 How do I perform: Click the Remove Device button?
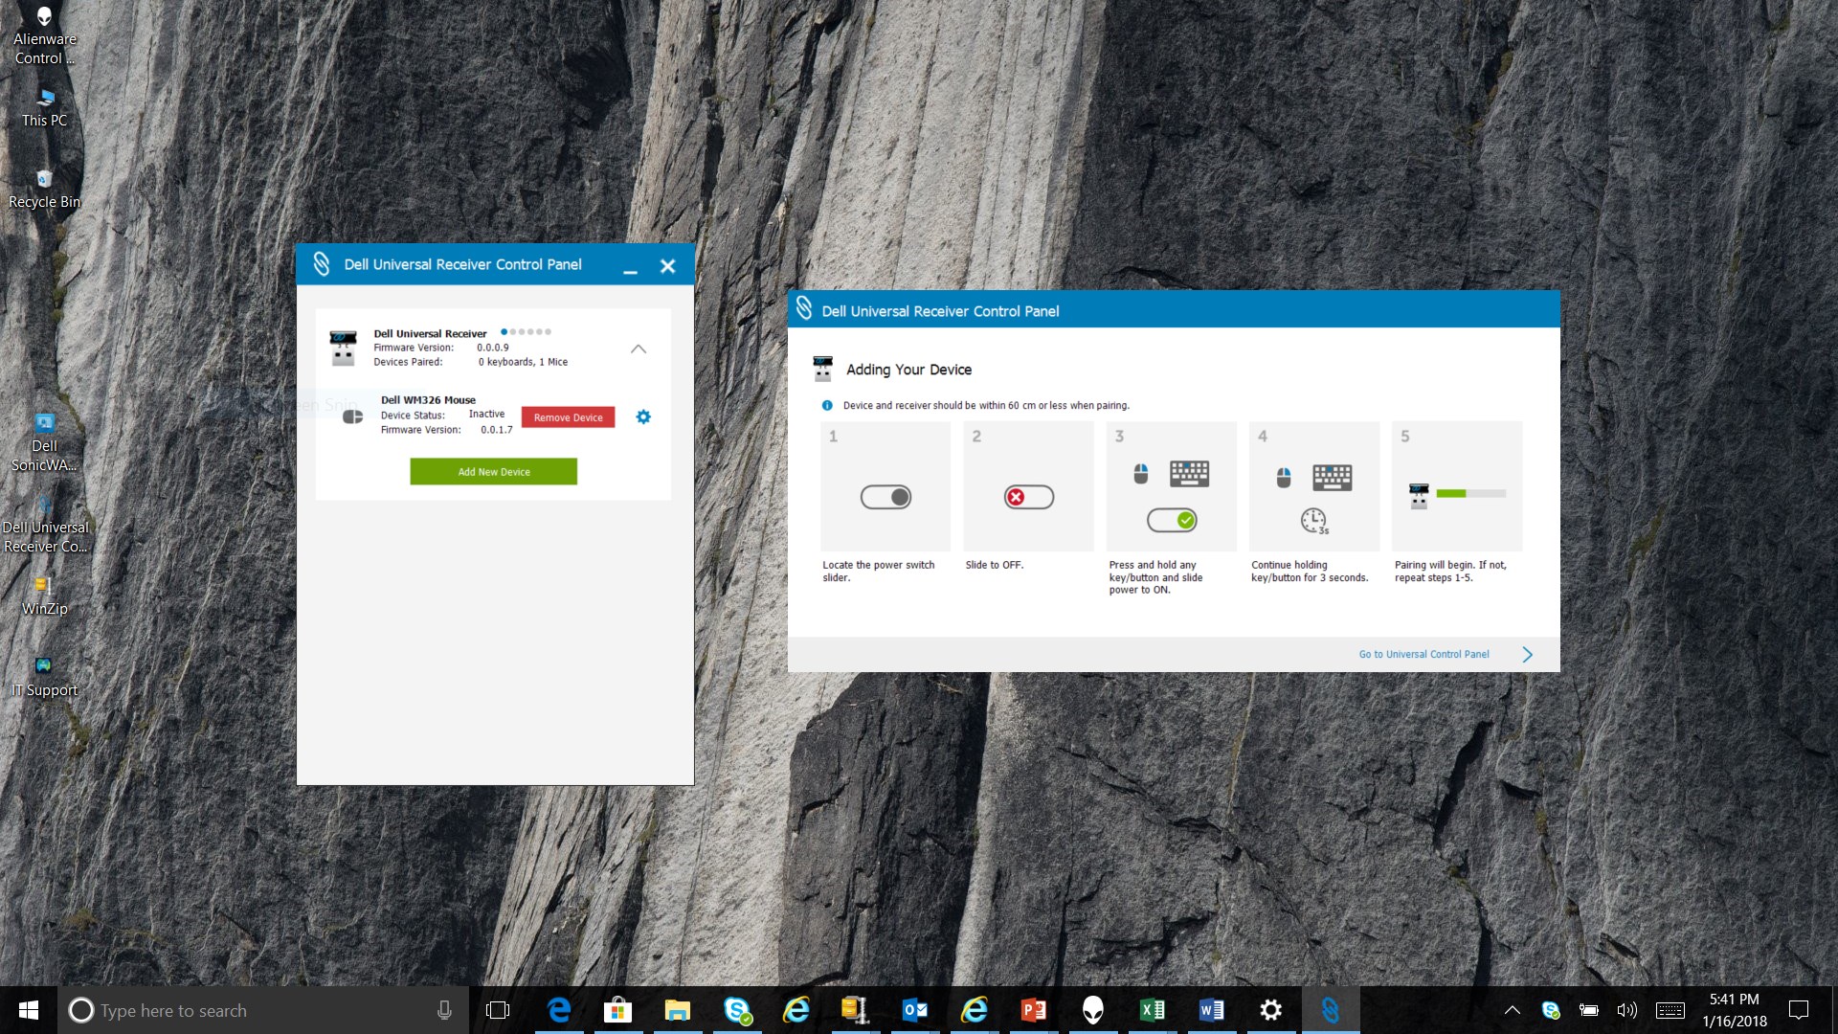568,417
